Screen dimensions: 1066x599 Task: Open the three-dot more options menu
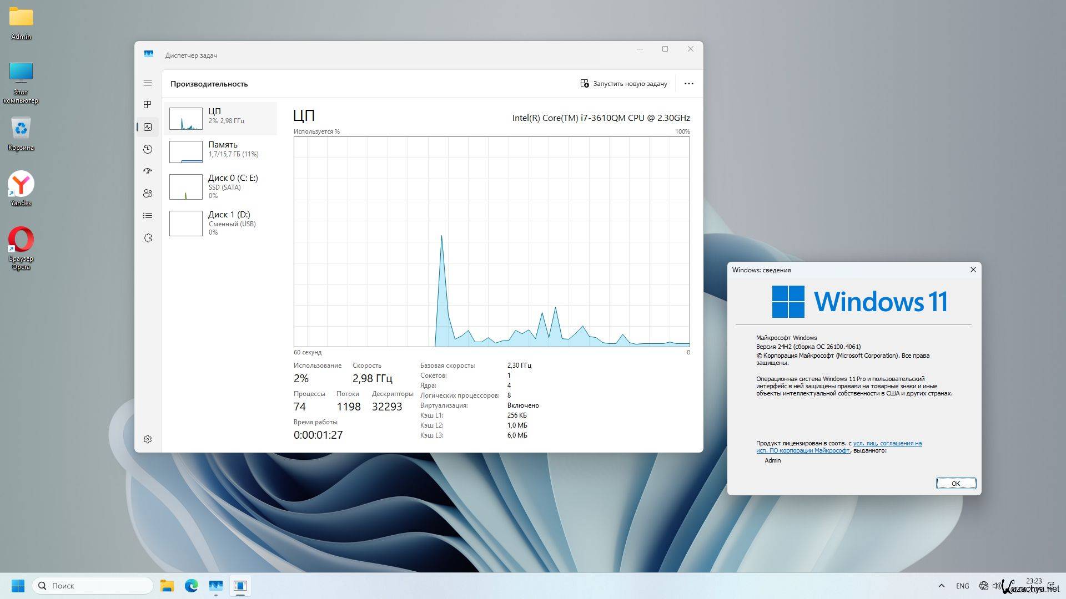[x=688, y=84]
